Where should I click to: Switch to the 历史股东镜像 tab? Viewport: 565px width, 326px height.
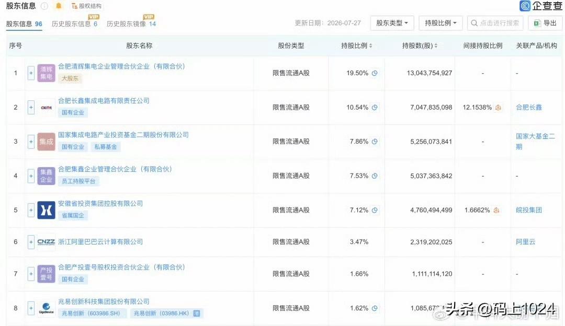(131, 24)
